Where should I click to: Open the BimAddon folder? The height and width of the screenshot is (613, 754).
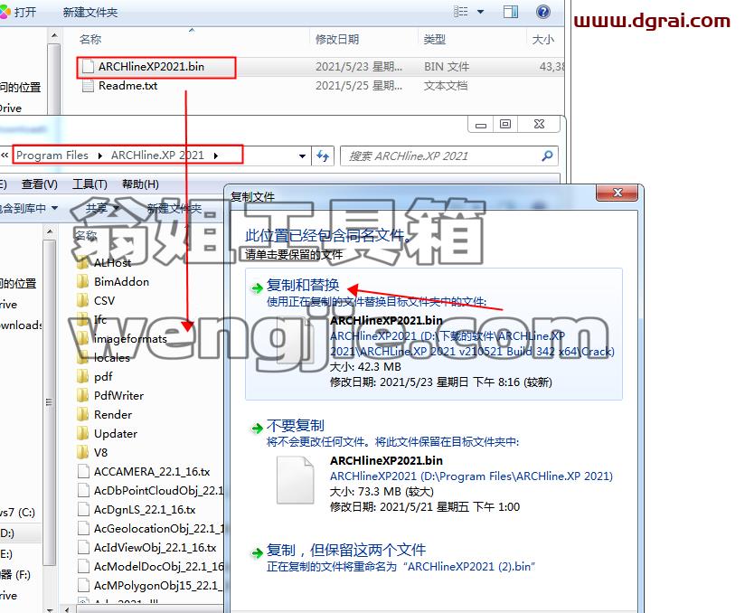pyautogui.click(x=121, y=282)
